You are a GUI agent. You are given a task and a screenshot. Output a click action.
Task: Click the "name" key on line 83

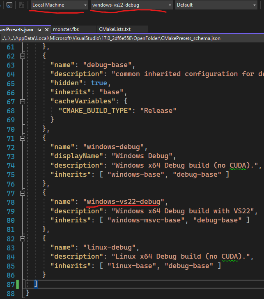pos(62,248)
